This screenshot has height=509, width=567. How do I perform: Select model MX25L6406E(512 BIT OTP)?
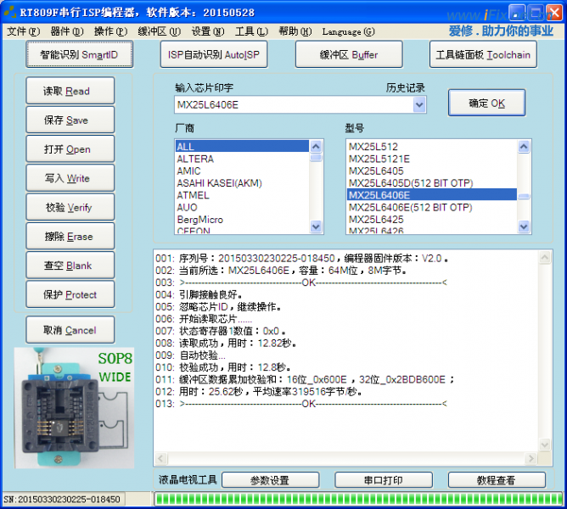tap(432, 207)
